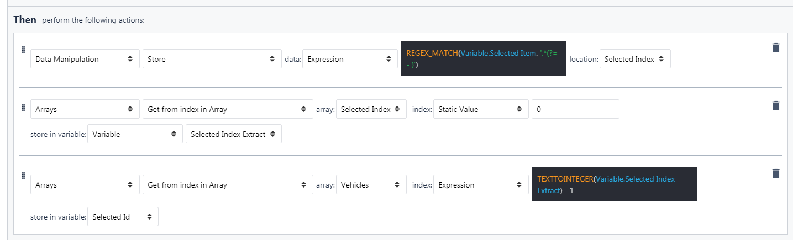Open the Selected Index Extract variable dropdown
This screenshot has height=240, width=793.
(233, 134)
